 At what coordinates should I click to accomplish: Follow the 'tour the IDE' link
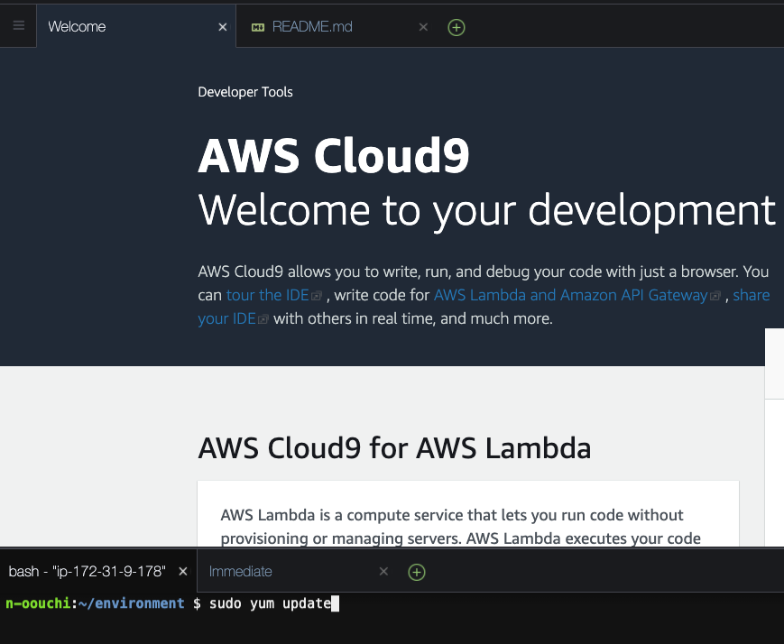click(x=268, y=295)
